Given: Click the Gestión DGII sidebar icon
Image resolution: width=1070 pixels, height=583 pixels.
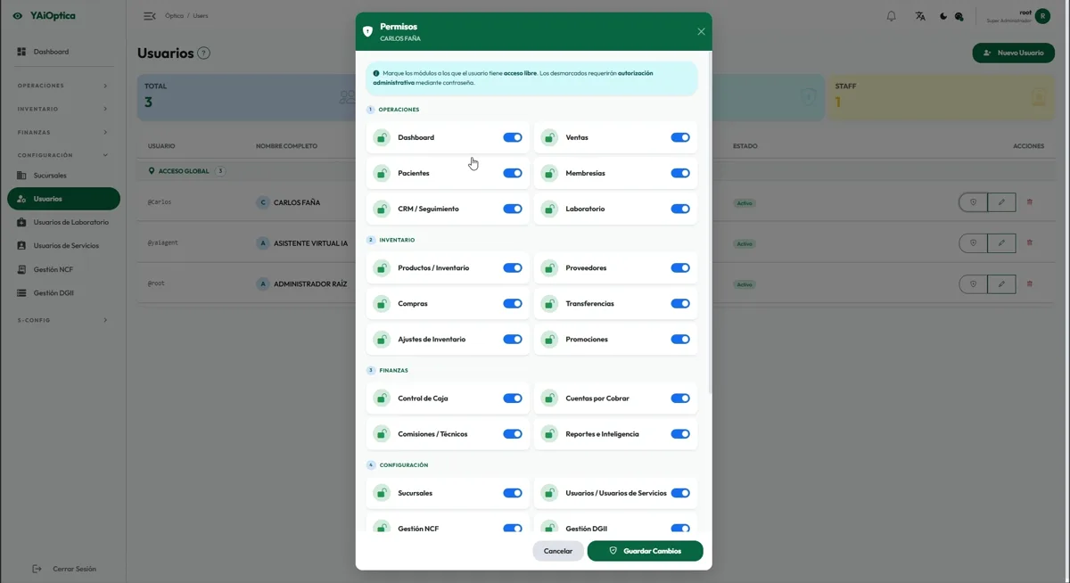Looking at the screenshot, I should pos(21,292).
